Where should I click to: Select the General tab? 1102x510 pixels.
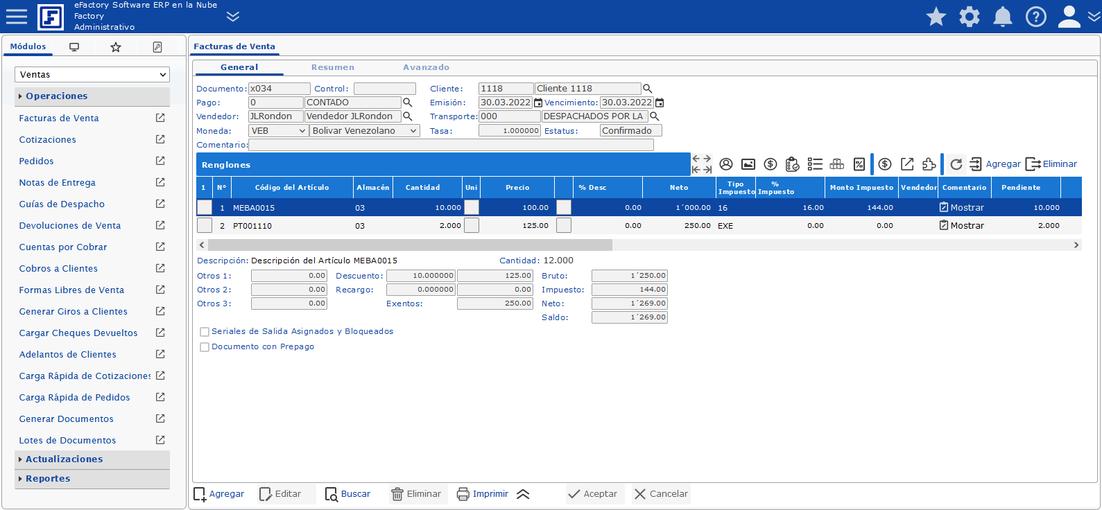click(239, 67)
